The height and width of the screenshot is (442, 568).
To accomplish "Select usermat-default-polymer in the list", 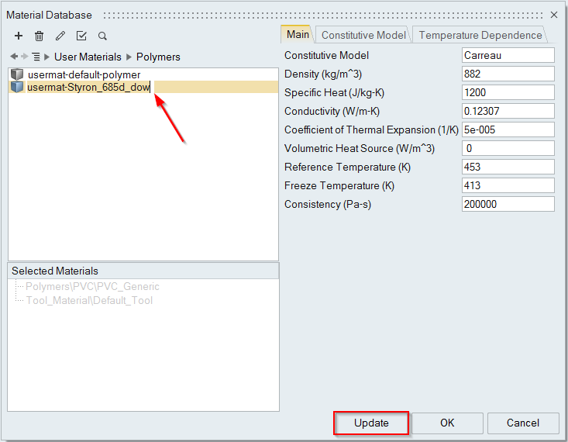I will point(84,74).
